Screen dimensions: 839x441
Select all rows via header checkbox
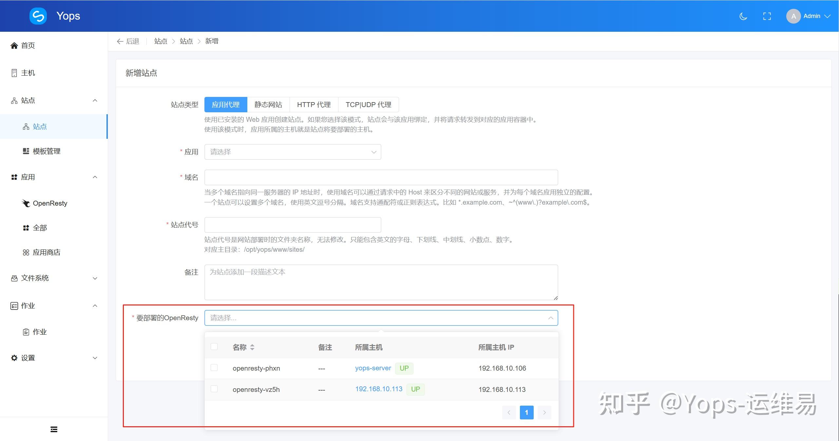point(214,346)
